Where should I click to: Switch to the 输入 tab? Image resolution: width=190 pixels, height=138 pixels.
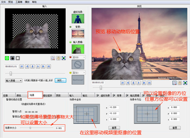tap(75, 95)
